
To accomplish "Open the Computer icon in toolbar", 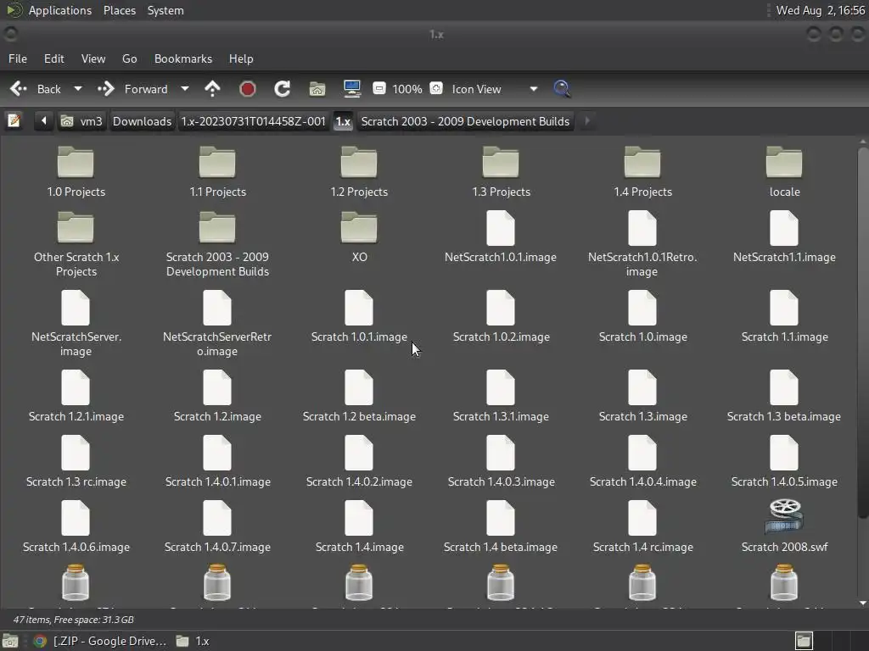I will coord(352,89).
